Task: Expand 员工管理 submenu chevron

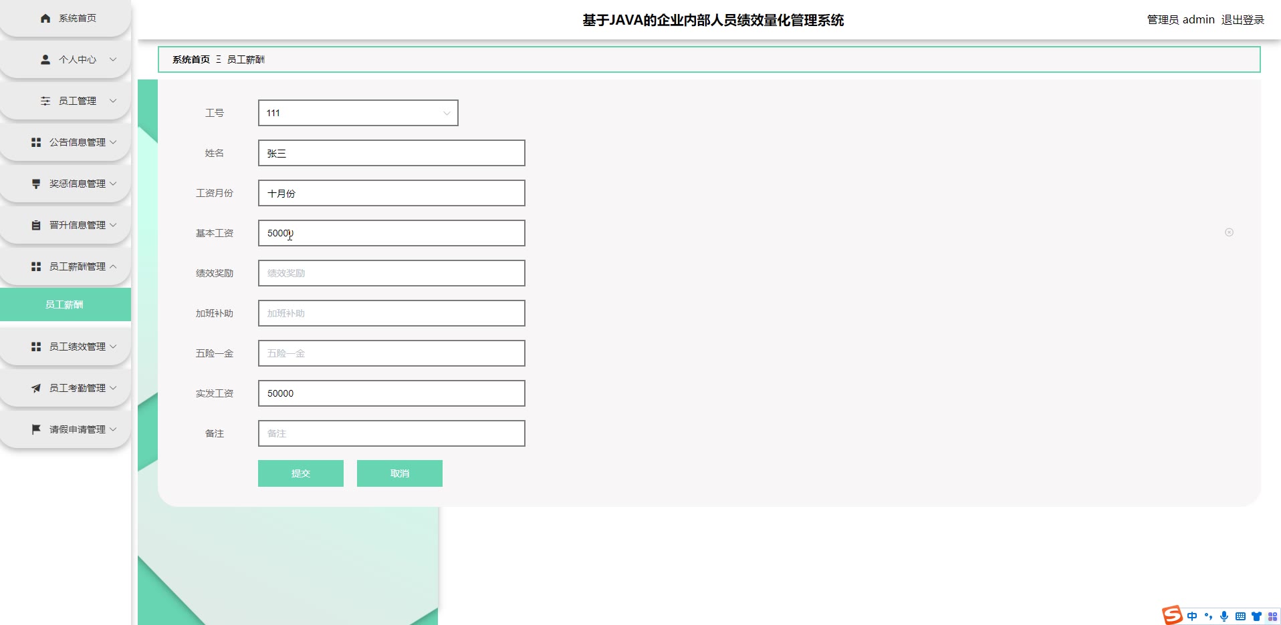Action: tap(113, 101)
